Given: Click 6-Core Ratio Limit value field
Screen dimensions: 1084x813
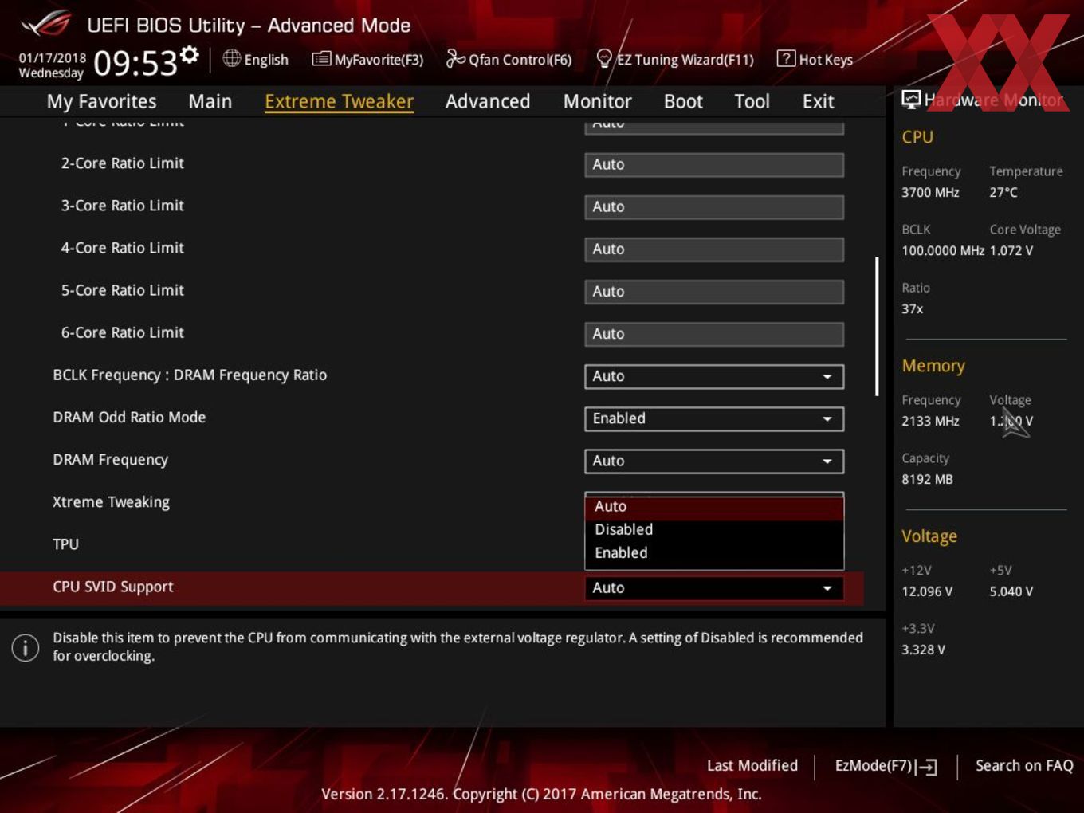Looking at the screenshot, I should point(714,333).
